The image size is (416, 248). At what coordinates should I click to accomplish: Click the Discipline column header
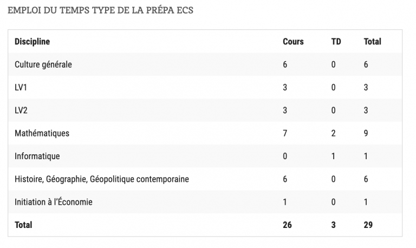[32, 42]
